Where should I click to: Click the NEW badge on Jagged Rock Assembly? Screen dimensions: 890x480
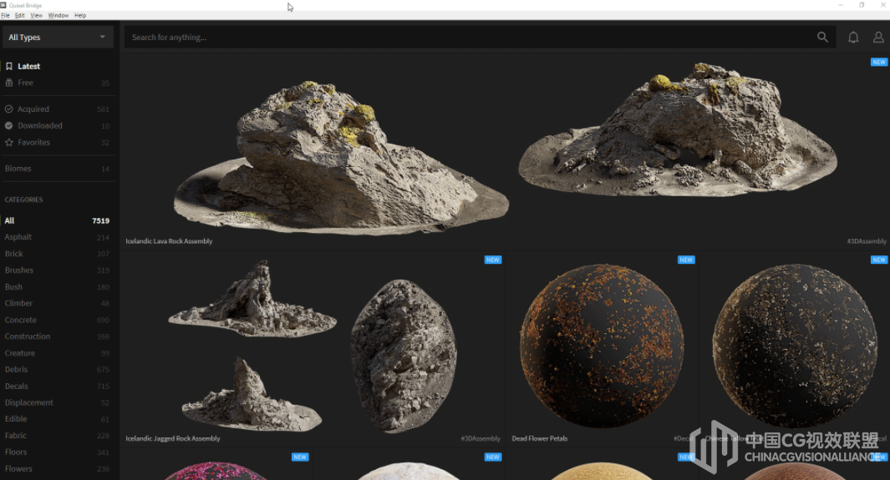point(493,260)
